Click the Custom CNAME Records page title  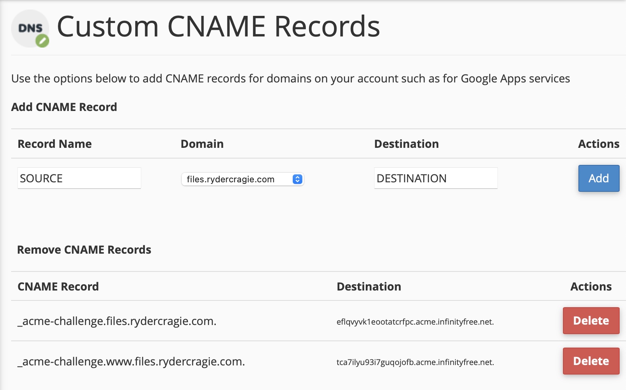coord(218,27)
